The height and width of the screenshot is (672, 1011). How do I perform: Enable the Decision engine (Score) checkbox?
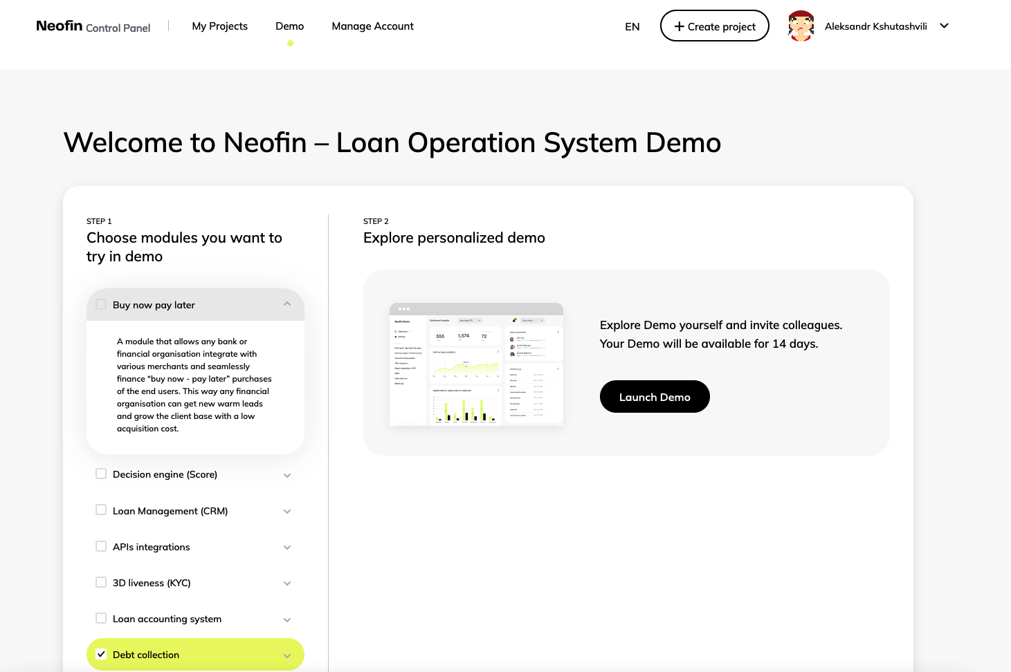click(101, 474)
